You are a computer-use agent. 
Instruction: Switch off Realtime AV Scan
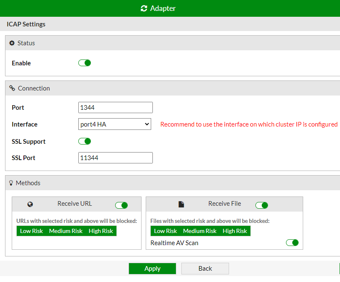(292, 243)
